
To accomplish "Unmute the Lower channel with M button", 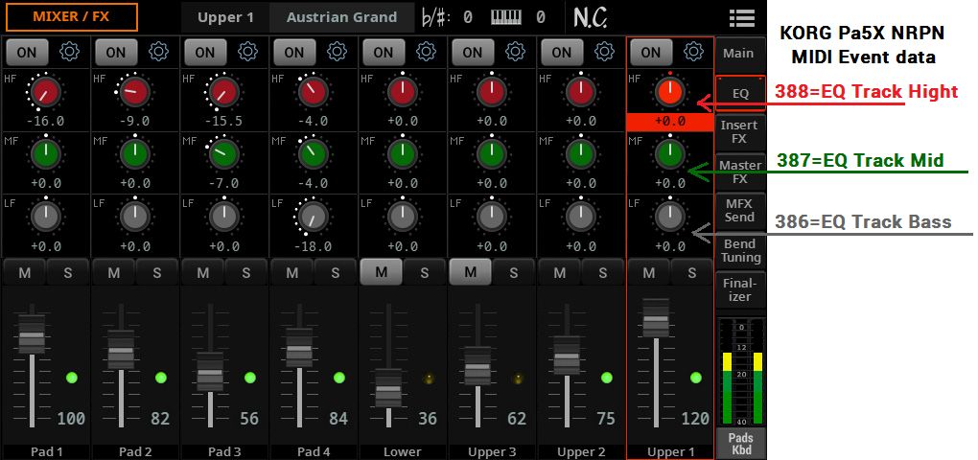I will [381, 272].
